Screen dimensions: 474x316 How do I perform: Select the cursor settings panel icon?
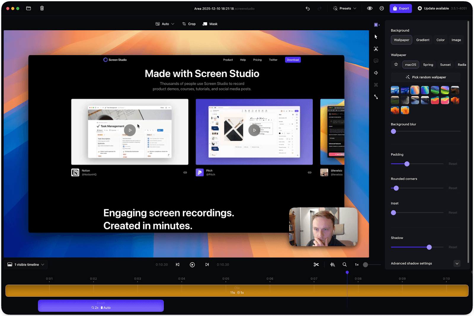click(x=376, y=36)
